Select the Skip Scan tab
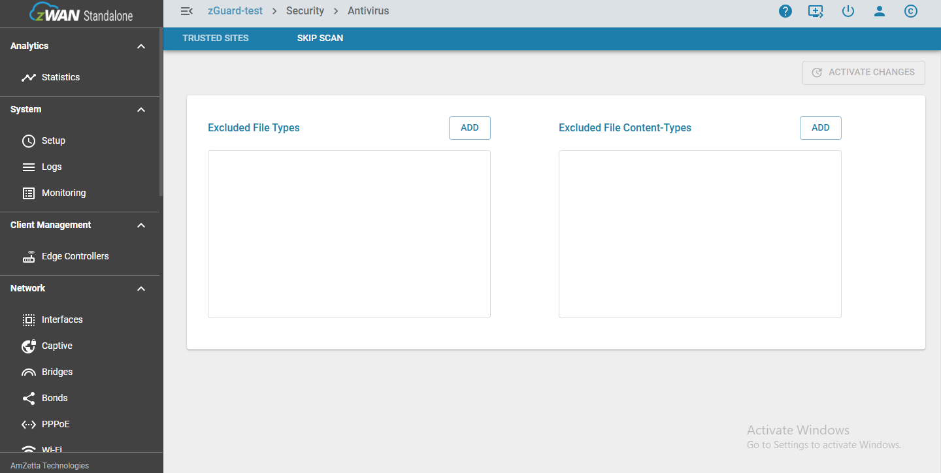 point(320,39)
